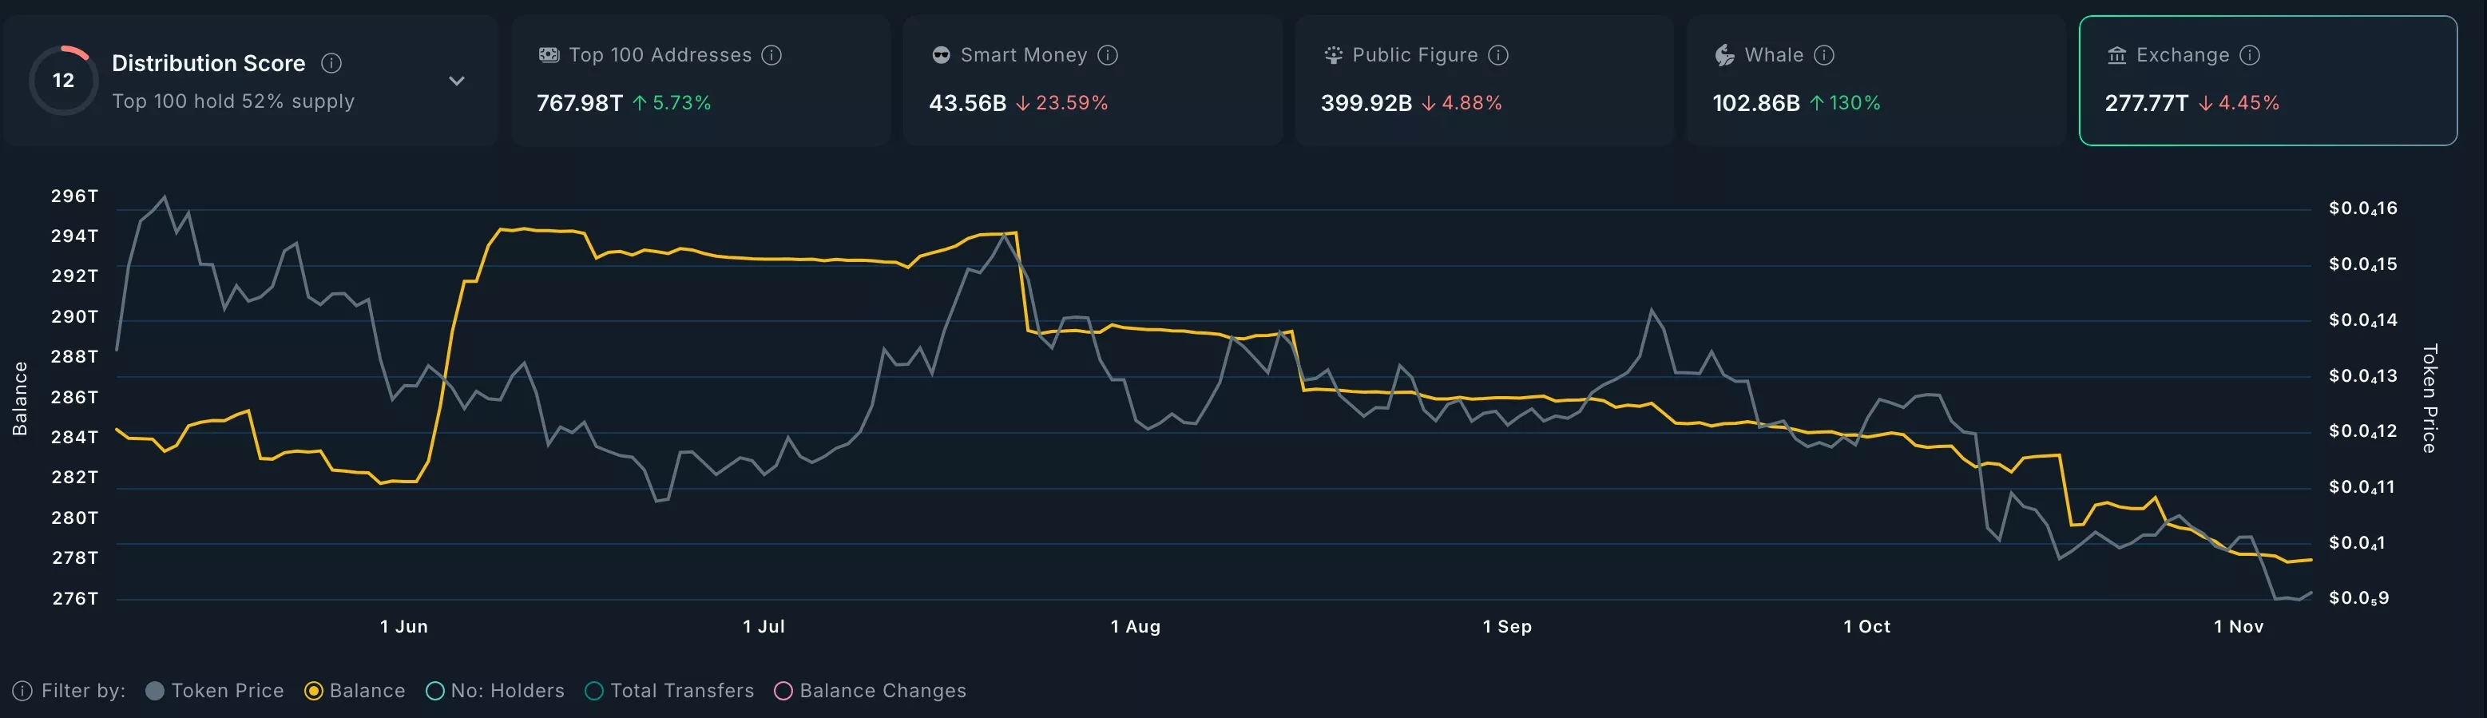Screen dimensions: 2487x718
Task: Click the info icon before Filter by
Action: tap(22, 691)
